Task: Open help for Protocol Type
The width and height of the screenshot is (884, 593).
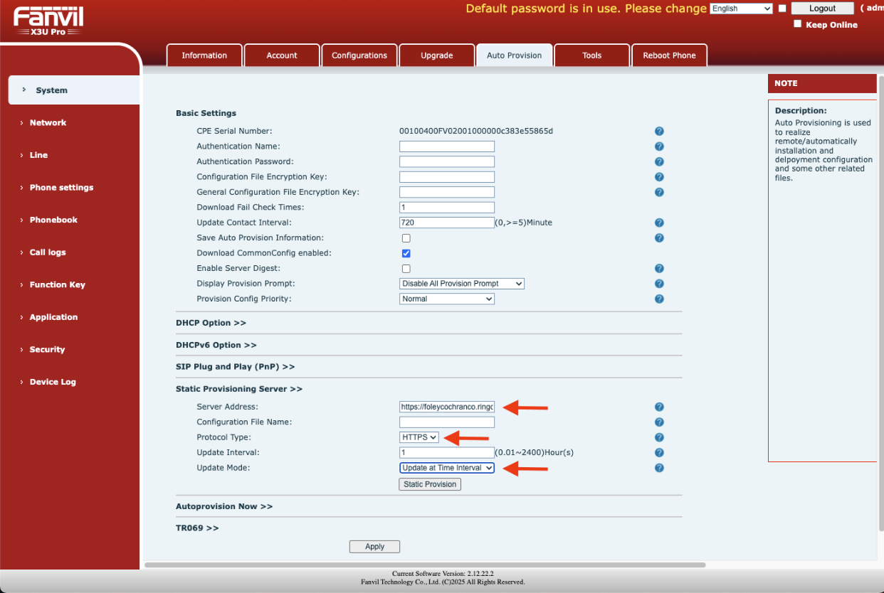Action: point(659,437)
